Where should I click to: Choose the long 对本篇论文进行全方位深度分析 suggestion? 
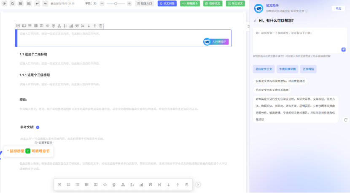pos(296,109)
